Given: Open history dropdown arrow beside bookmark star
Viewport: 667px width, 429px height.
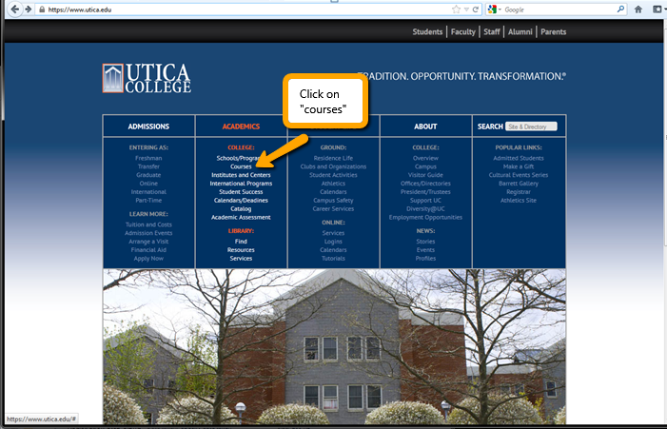Looking at the screenshot, I should (x=466, y=10).
